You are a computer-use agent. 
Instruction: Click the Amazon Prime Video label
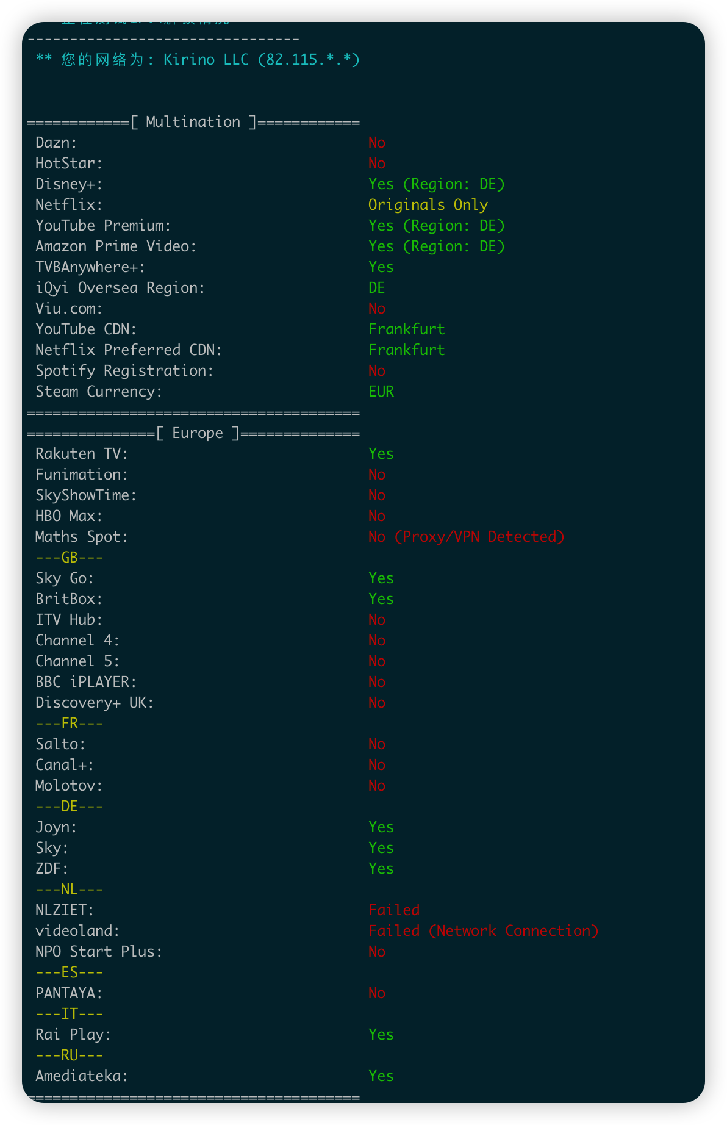click(x=116, y=246)
